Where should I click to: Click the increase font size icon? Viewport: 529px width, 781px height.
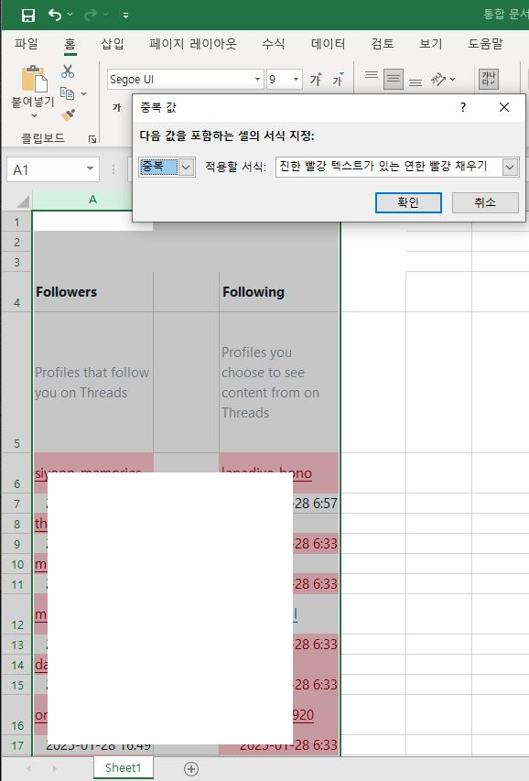316,79
